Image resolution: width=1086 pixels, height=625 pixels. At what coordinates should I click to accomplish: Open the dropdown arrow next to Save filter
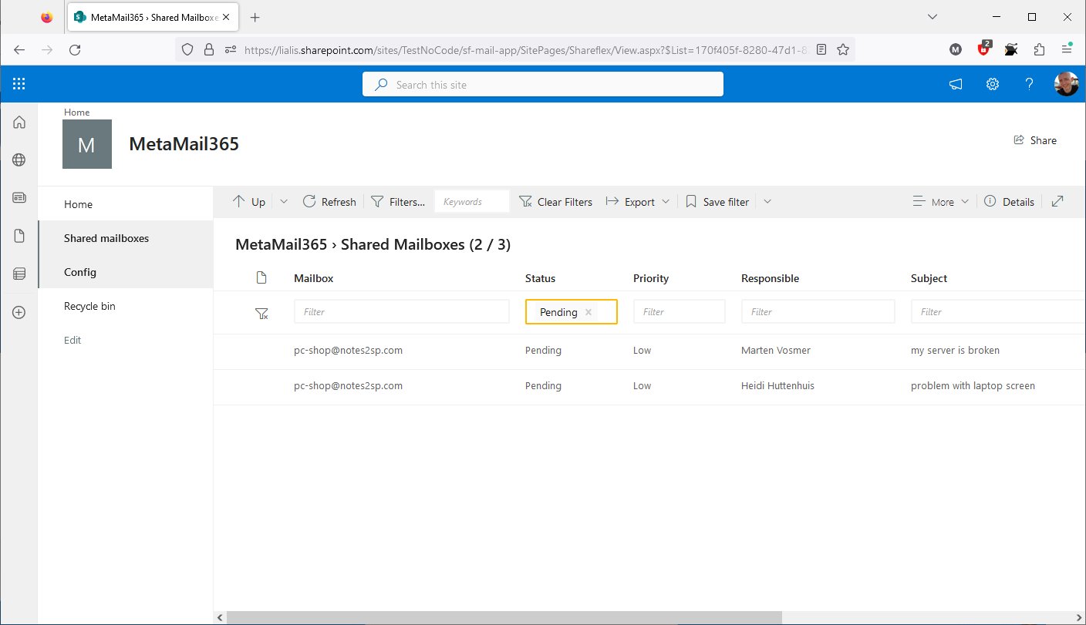767,202
